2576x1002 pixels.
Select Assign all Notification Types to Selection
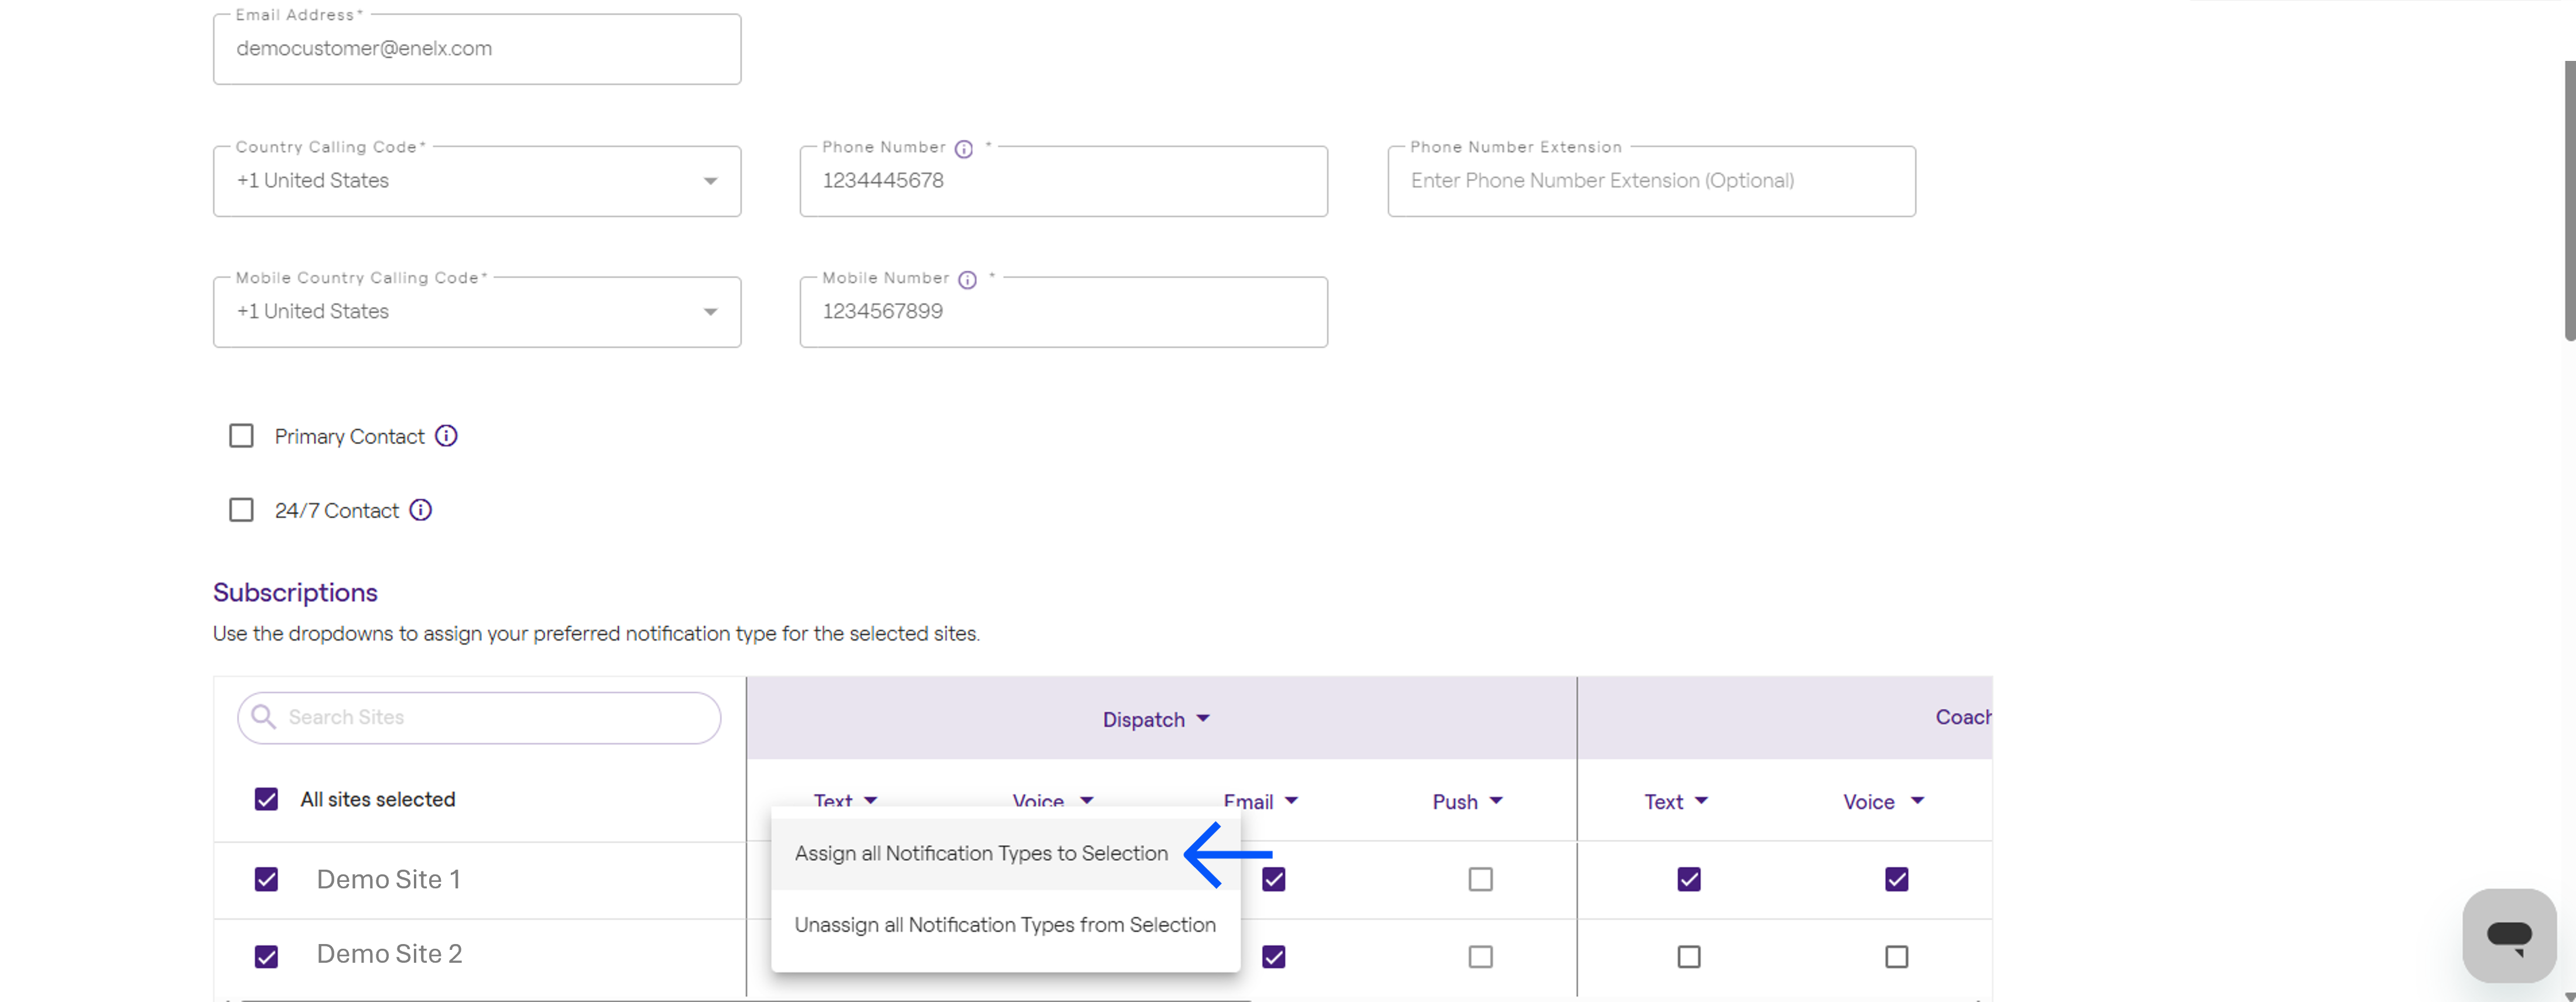pyautogui.click(x=1006, y=853)
